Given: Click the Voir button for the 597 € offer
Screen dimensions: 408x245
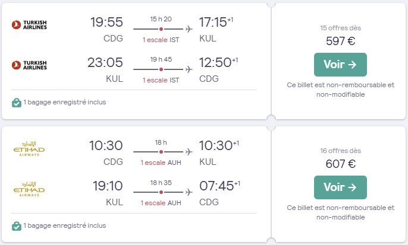Looking at the screenshot, I should [340, 65].
